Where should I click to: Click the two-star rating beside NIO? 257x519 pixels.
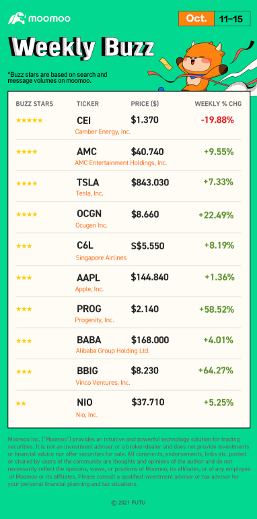21,404
